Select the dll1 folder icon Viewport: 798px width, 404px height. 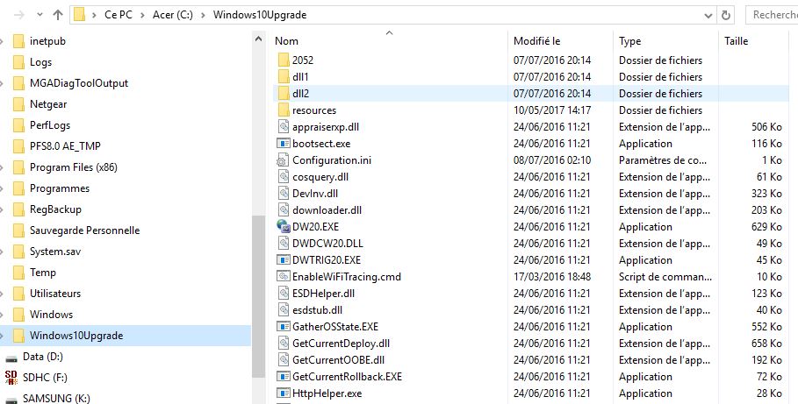[x=284, y=77]
